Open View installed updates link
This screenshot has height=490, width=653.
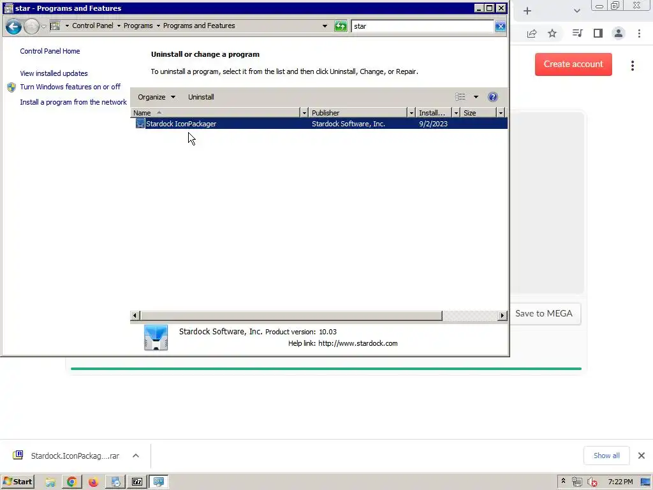pyautogui.click(x=54, y=73)
